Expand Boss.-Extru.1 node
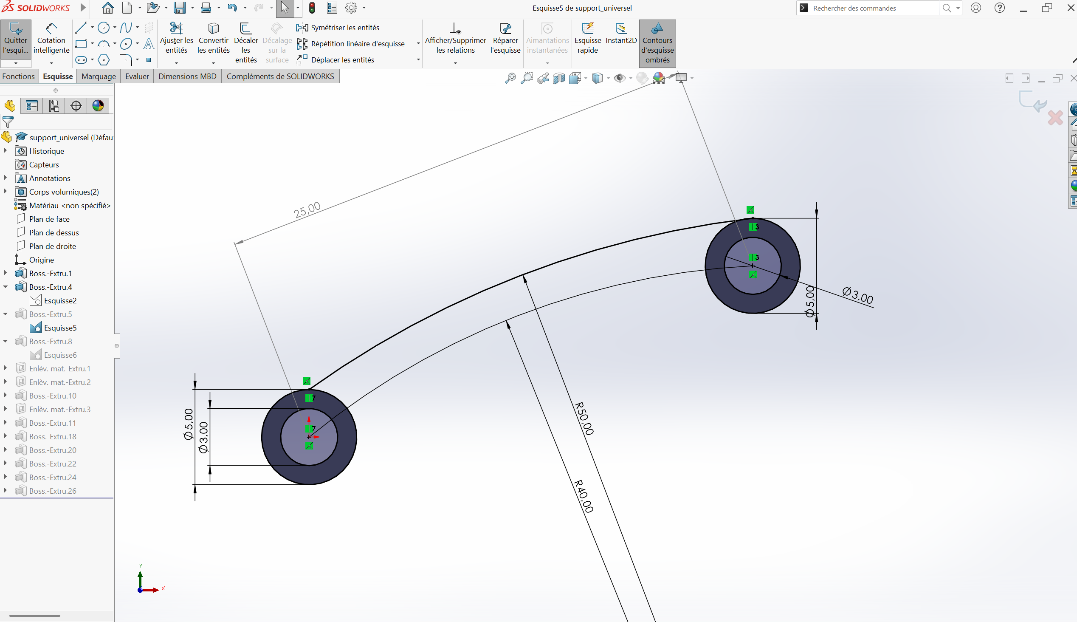This screenshot has height=622, width=1077. [x=5, y=273]
